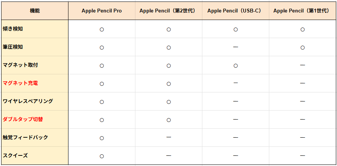Click the Apple Pencil（USB-C） column header
Image resolution: width=337 pixels, height=166 pixels.
point(235,11)
